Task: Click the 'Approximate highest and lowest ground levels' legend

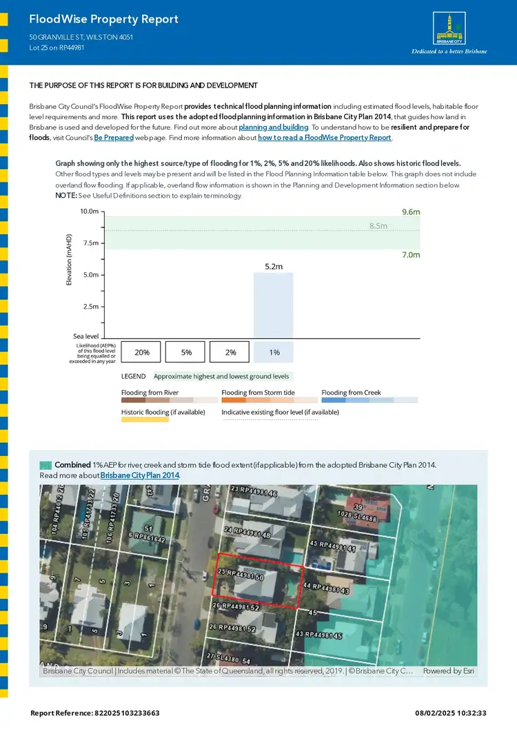Action: [222, 376]
